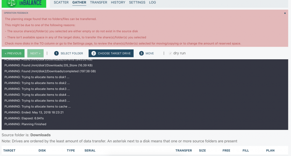Click the 'PLANNING: Planning Finished' log line
The height and width of the screenshot is (156, 291).
point(25,124)
